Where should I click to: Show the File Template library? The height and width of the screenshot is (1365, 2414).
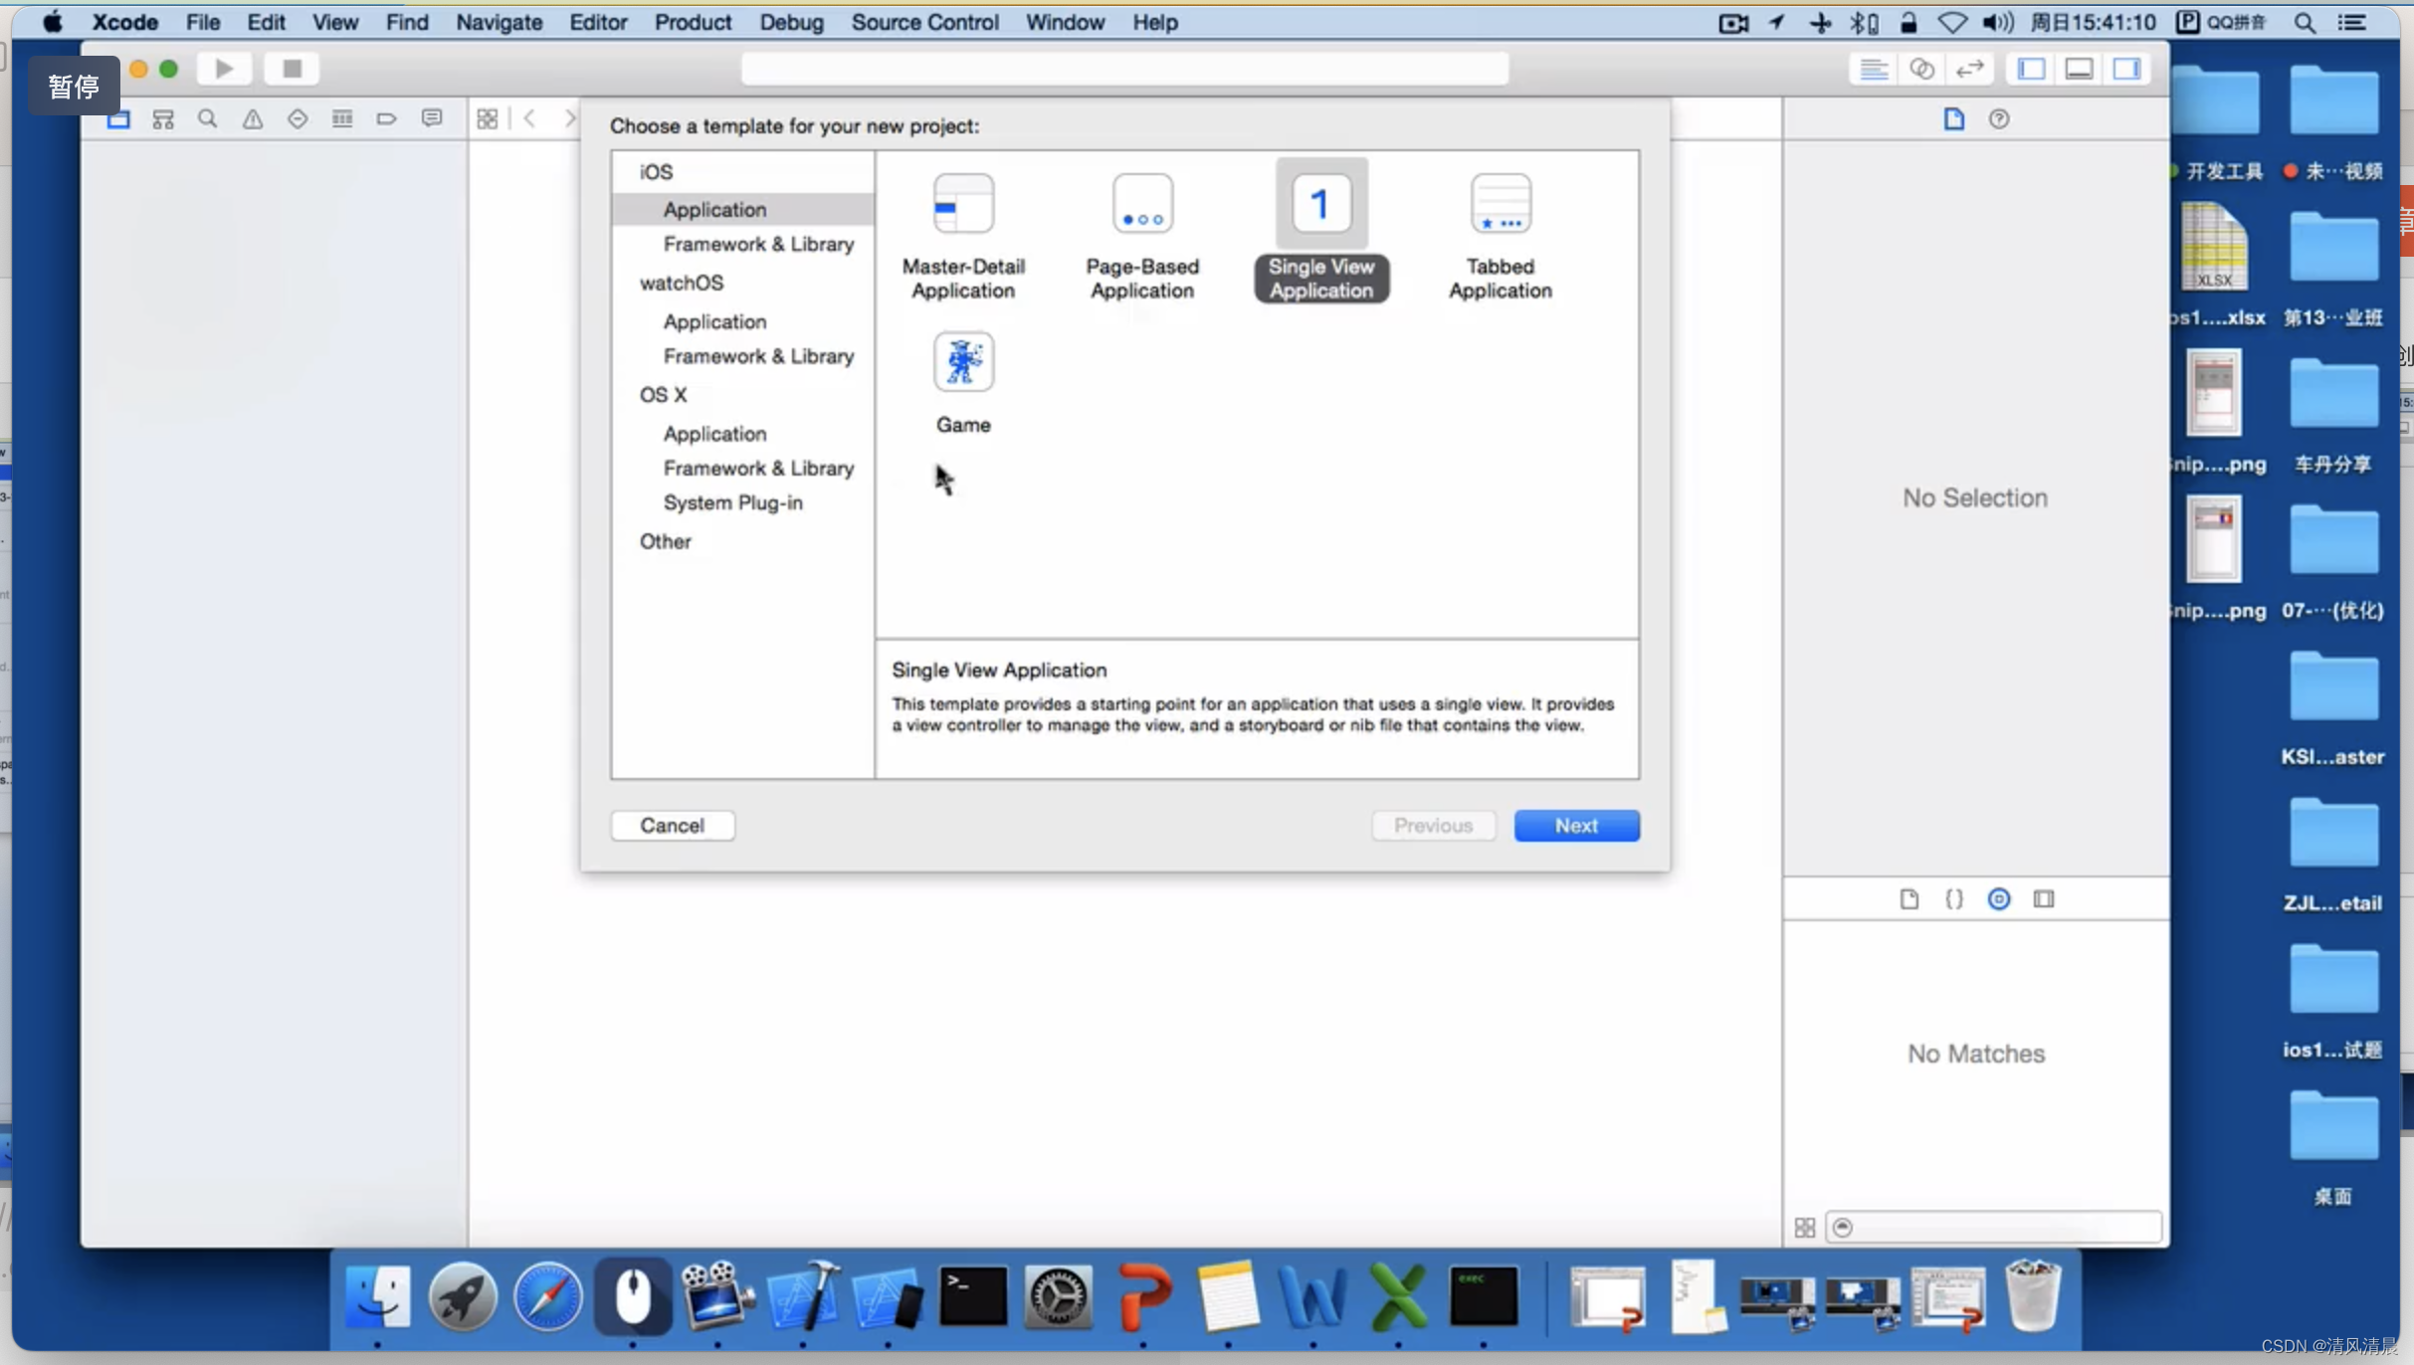pos(1909,899)
